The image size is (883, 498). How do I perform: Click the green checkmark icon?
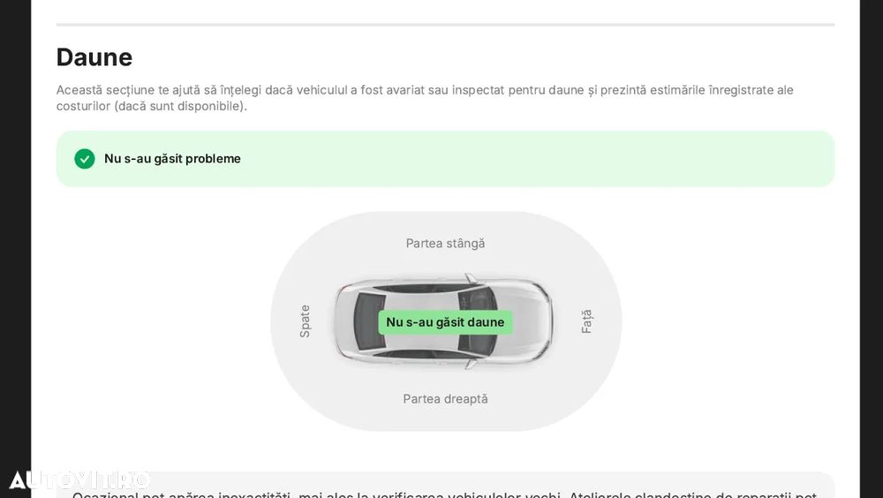[x=85, y=159]
